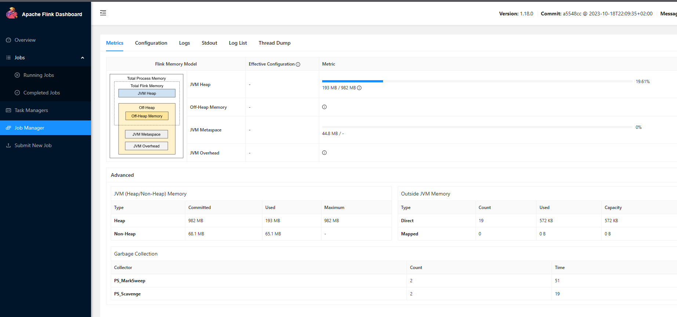
Task: Click the JVM Overhead metric info icon
Action: coord(324,153)
